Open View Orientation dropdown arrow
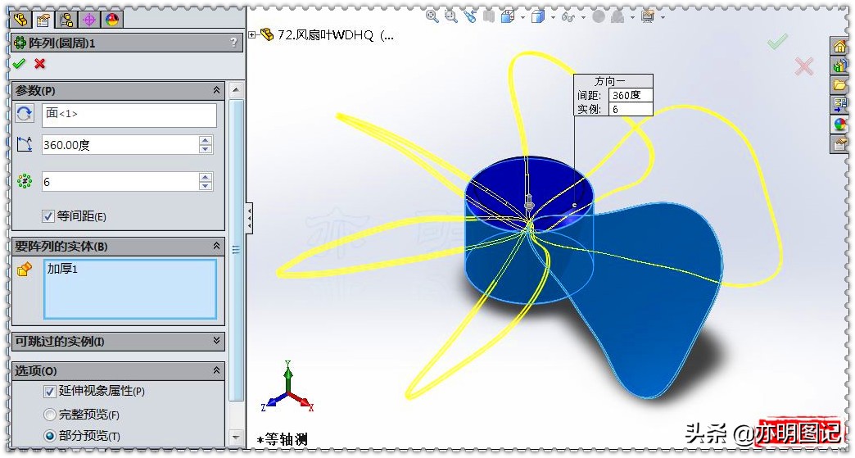The image size is (855, 458). pyautogui.click(x=522, y=17)
